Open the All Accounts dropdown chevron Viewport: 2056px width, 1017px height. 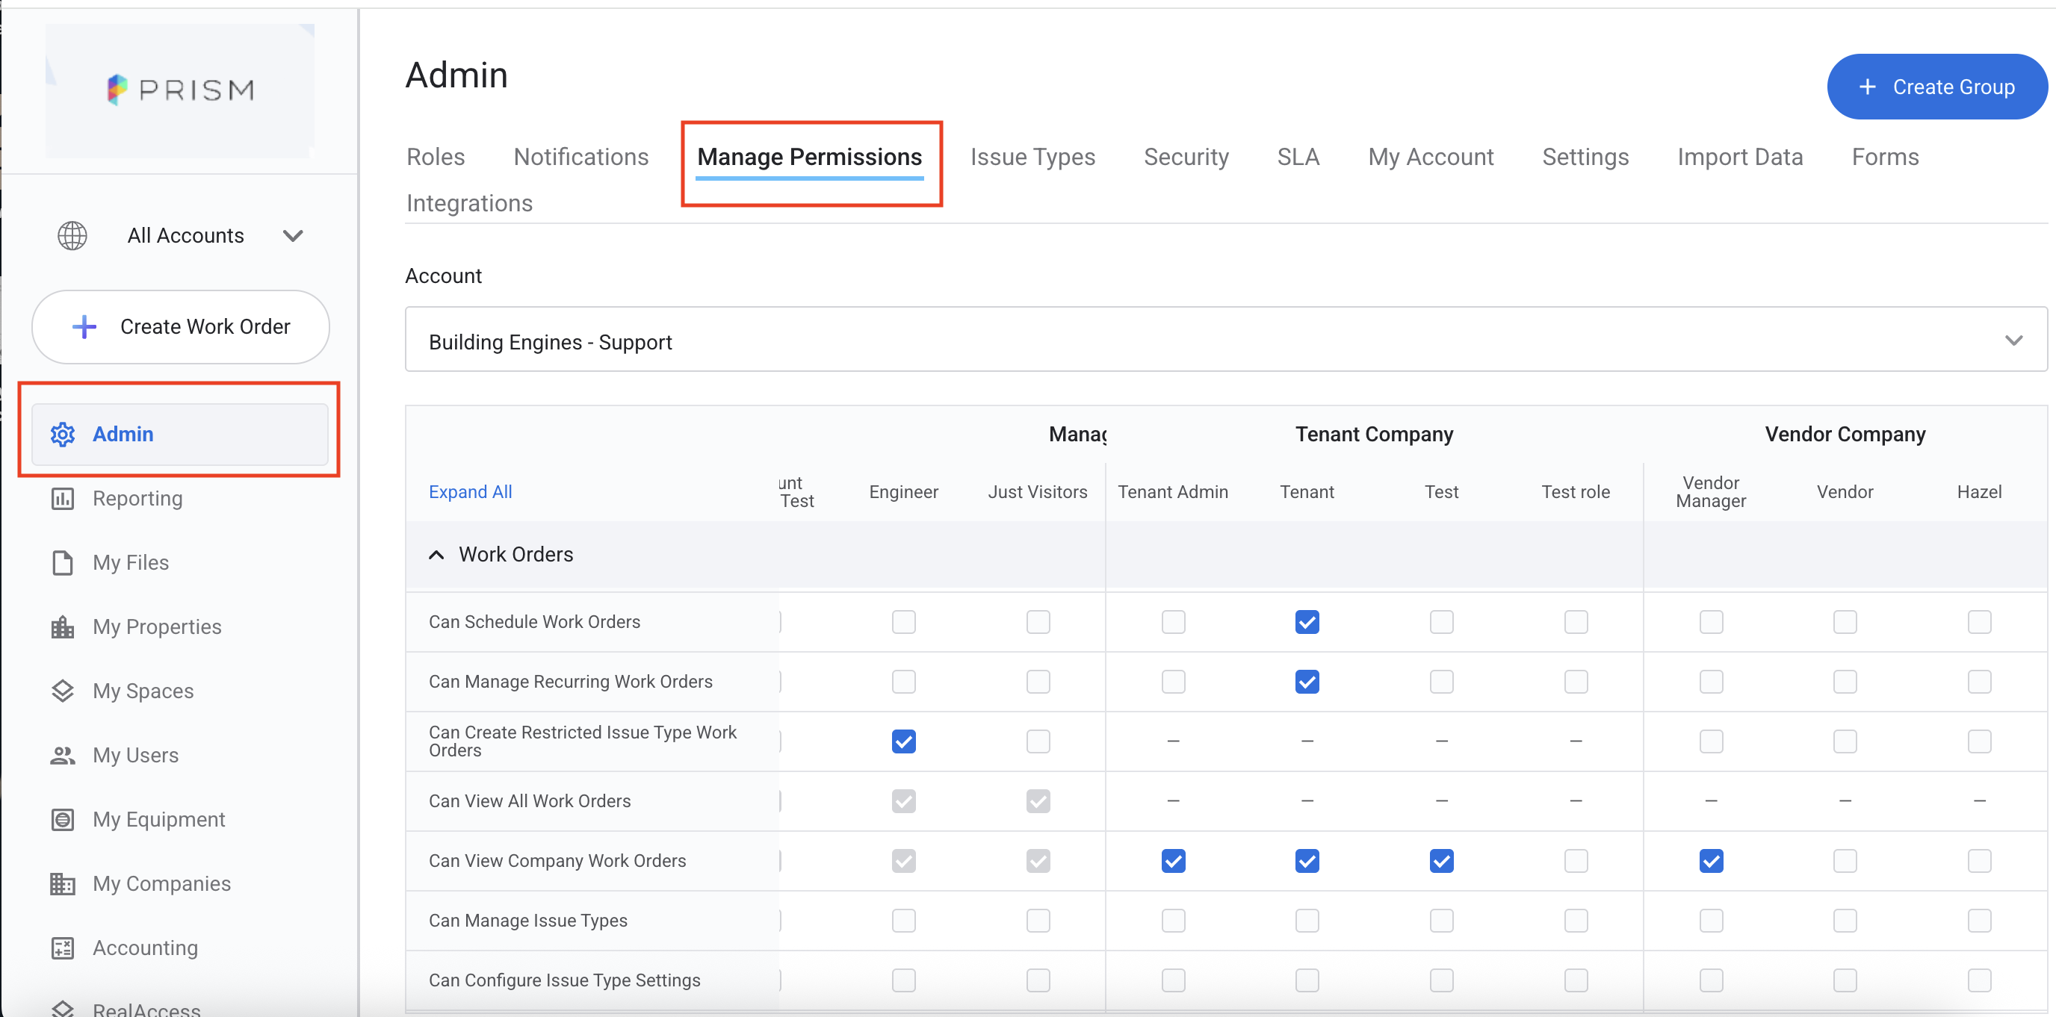tap(293, 235)
